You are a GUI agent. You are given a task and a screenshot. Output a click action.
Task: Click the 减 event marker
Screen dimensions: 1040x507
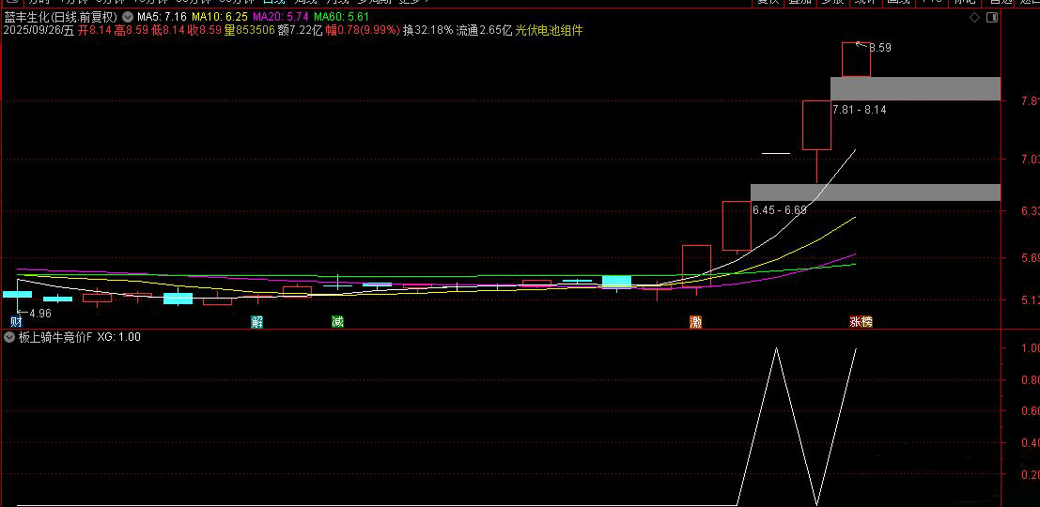pos(337,322)
